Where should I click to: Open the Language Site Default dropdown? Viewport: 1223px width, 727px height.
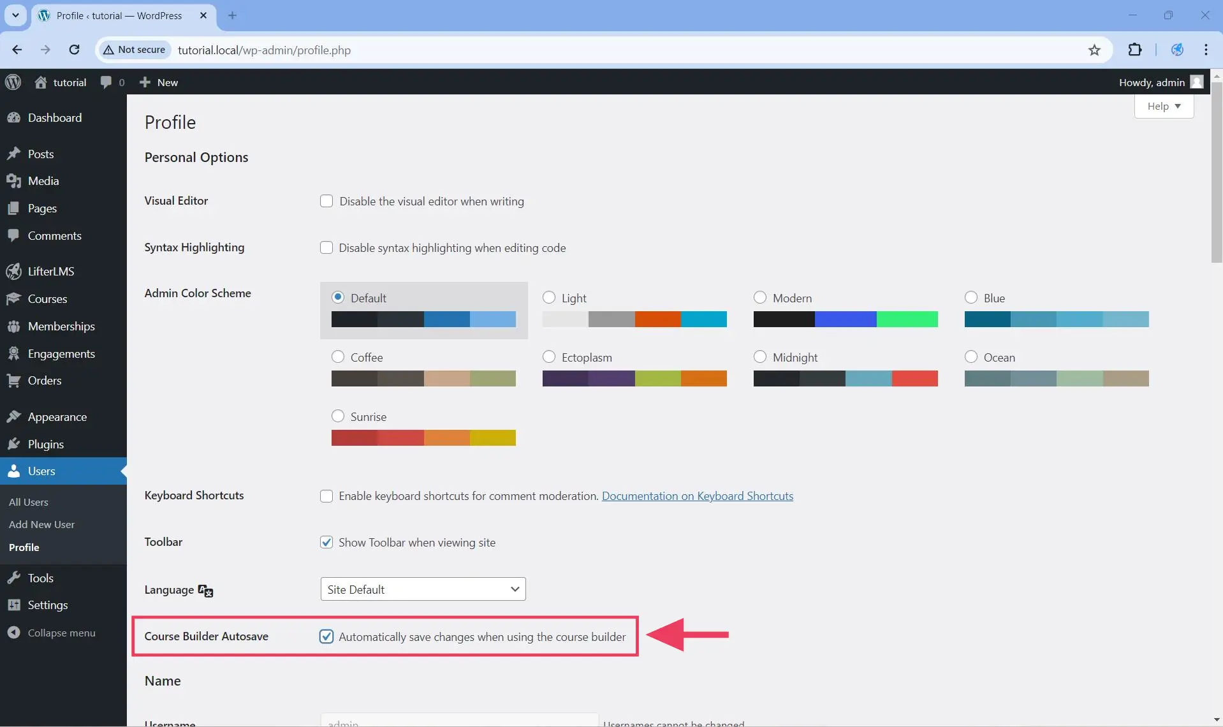[x=423, y=589]
